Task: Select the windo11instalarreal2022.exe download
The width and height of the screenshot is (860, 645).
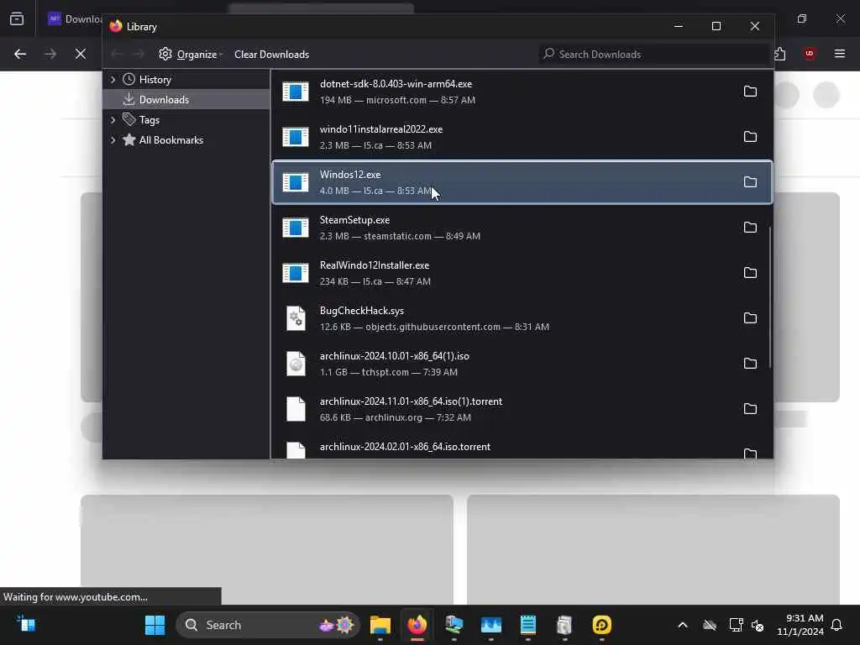Action: pos(522,137)
